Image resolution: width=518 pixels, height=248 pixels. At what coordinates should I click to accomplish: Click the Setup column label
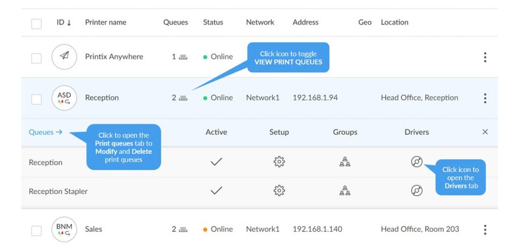tap(279, 132)
